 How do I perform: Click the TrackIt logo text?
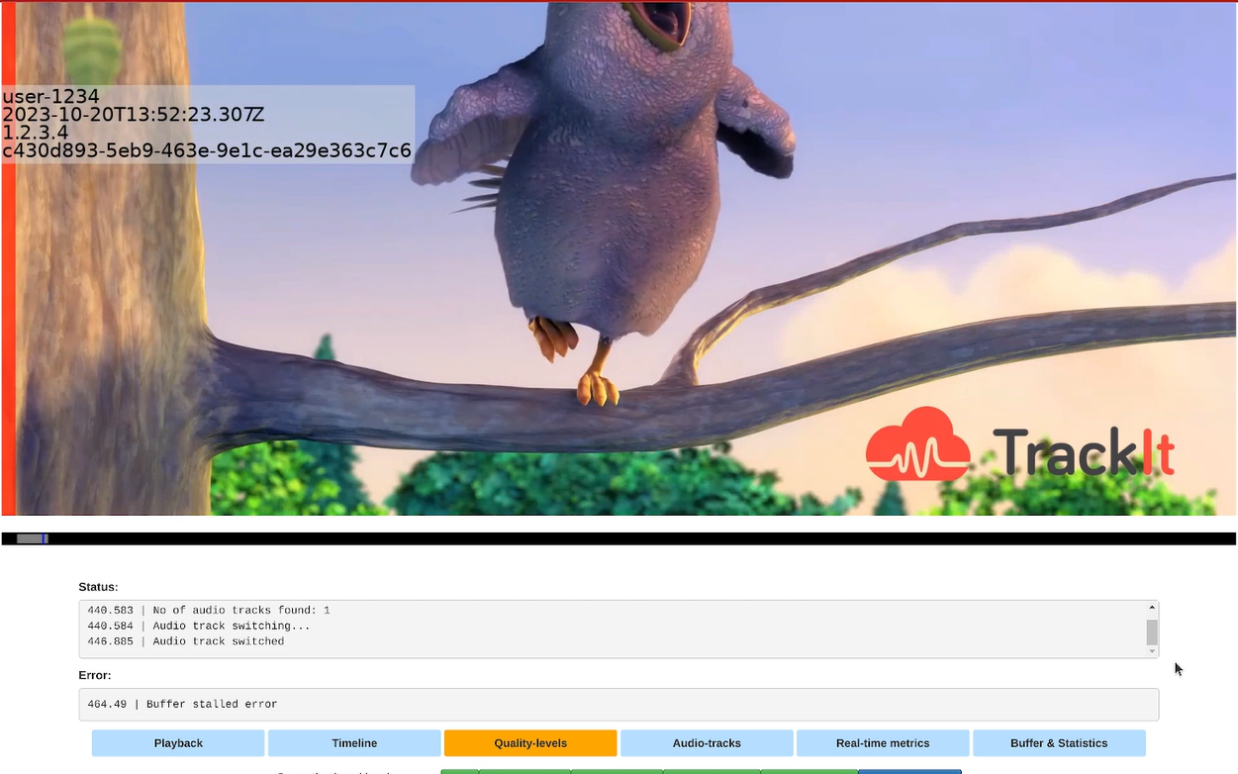1086,448
